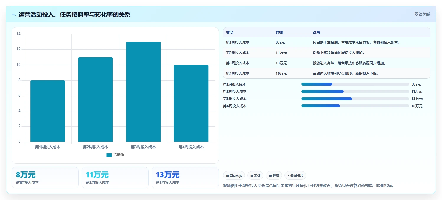Click the icon inside 进度 chip
442x200 pixels.
[270, 176]
